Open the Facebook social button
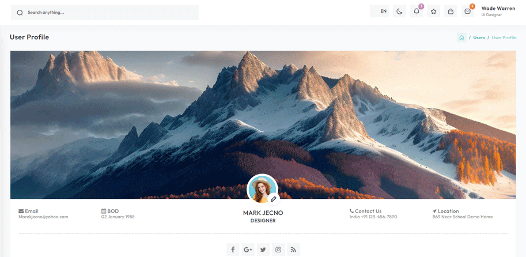The height and width of the screenshot is (257, 526). [x=233, y=250]
